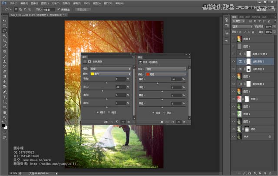The width and height of the screenshot is (278, 176).
Task: Open the 3D(D) menu
Action: 87,3
